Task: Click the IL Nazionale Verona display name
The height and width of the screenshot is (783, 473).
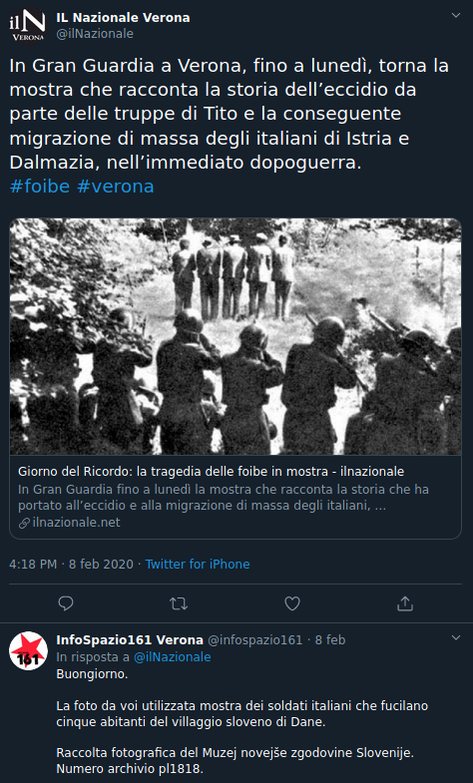Action: [x=123, y=18]
